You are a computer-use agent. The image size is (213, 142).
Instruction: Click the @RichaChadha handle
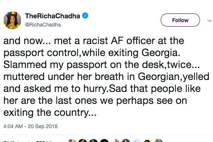[43, 25]
